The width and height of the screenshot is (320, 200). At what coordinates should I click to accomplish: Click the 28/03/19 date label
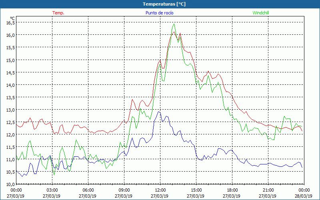(x=304, y=196)
